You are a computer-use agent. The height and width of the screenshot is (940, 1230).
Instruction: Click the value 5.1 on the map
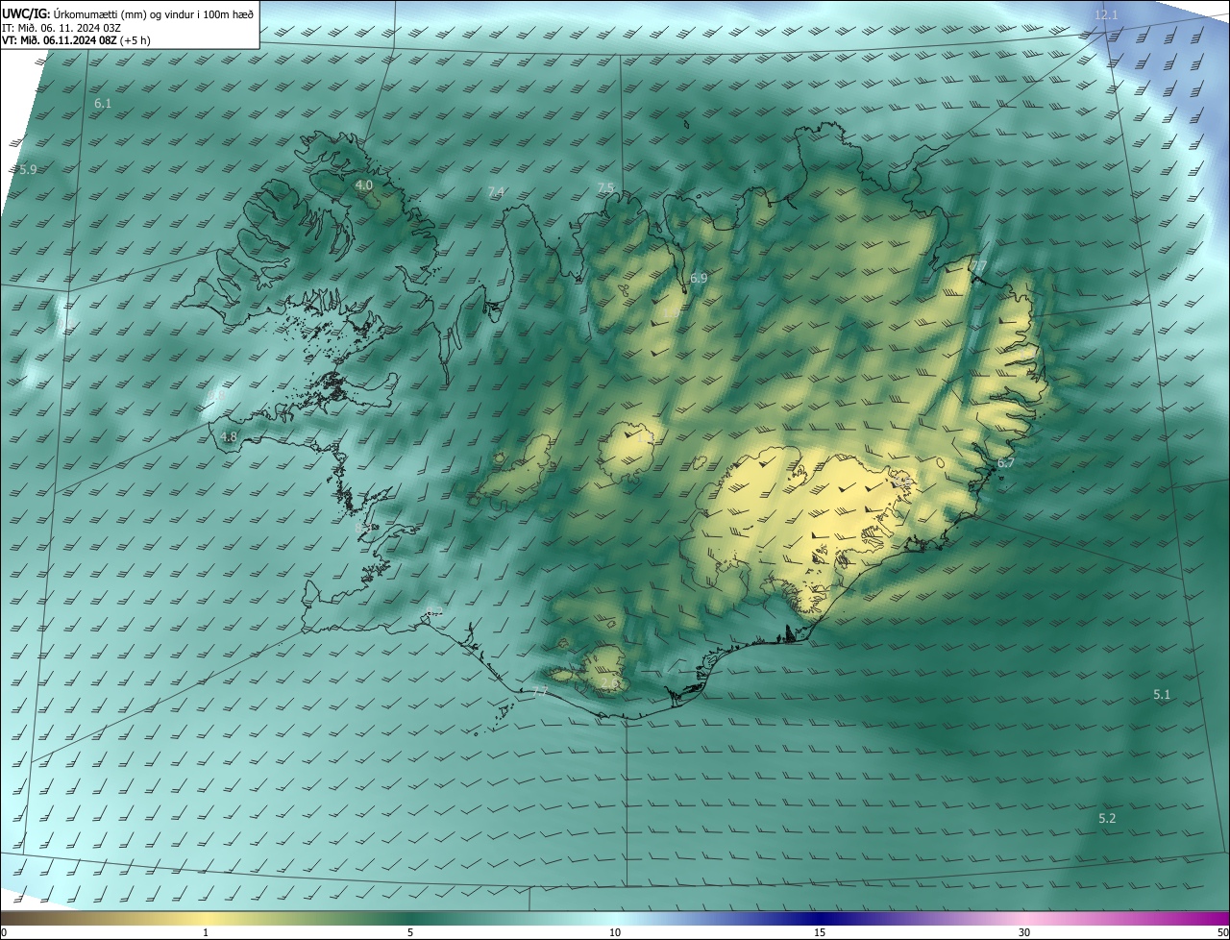1162,694
